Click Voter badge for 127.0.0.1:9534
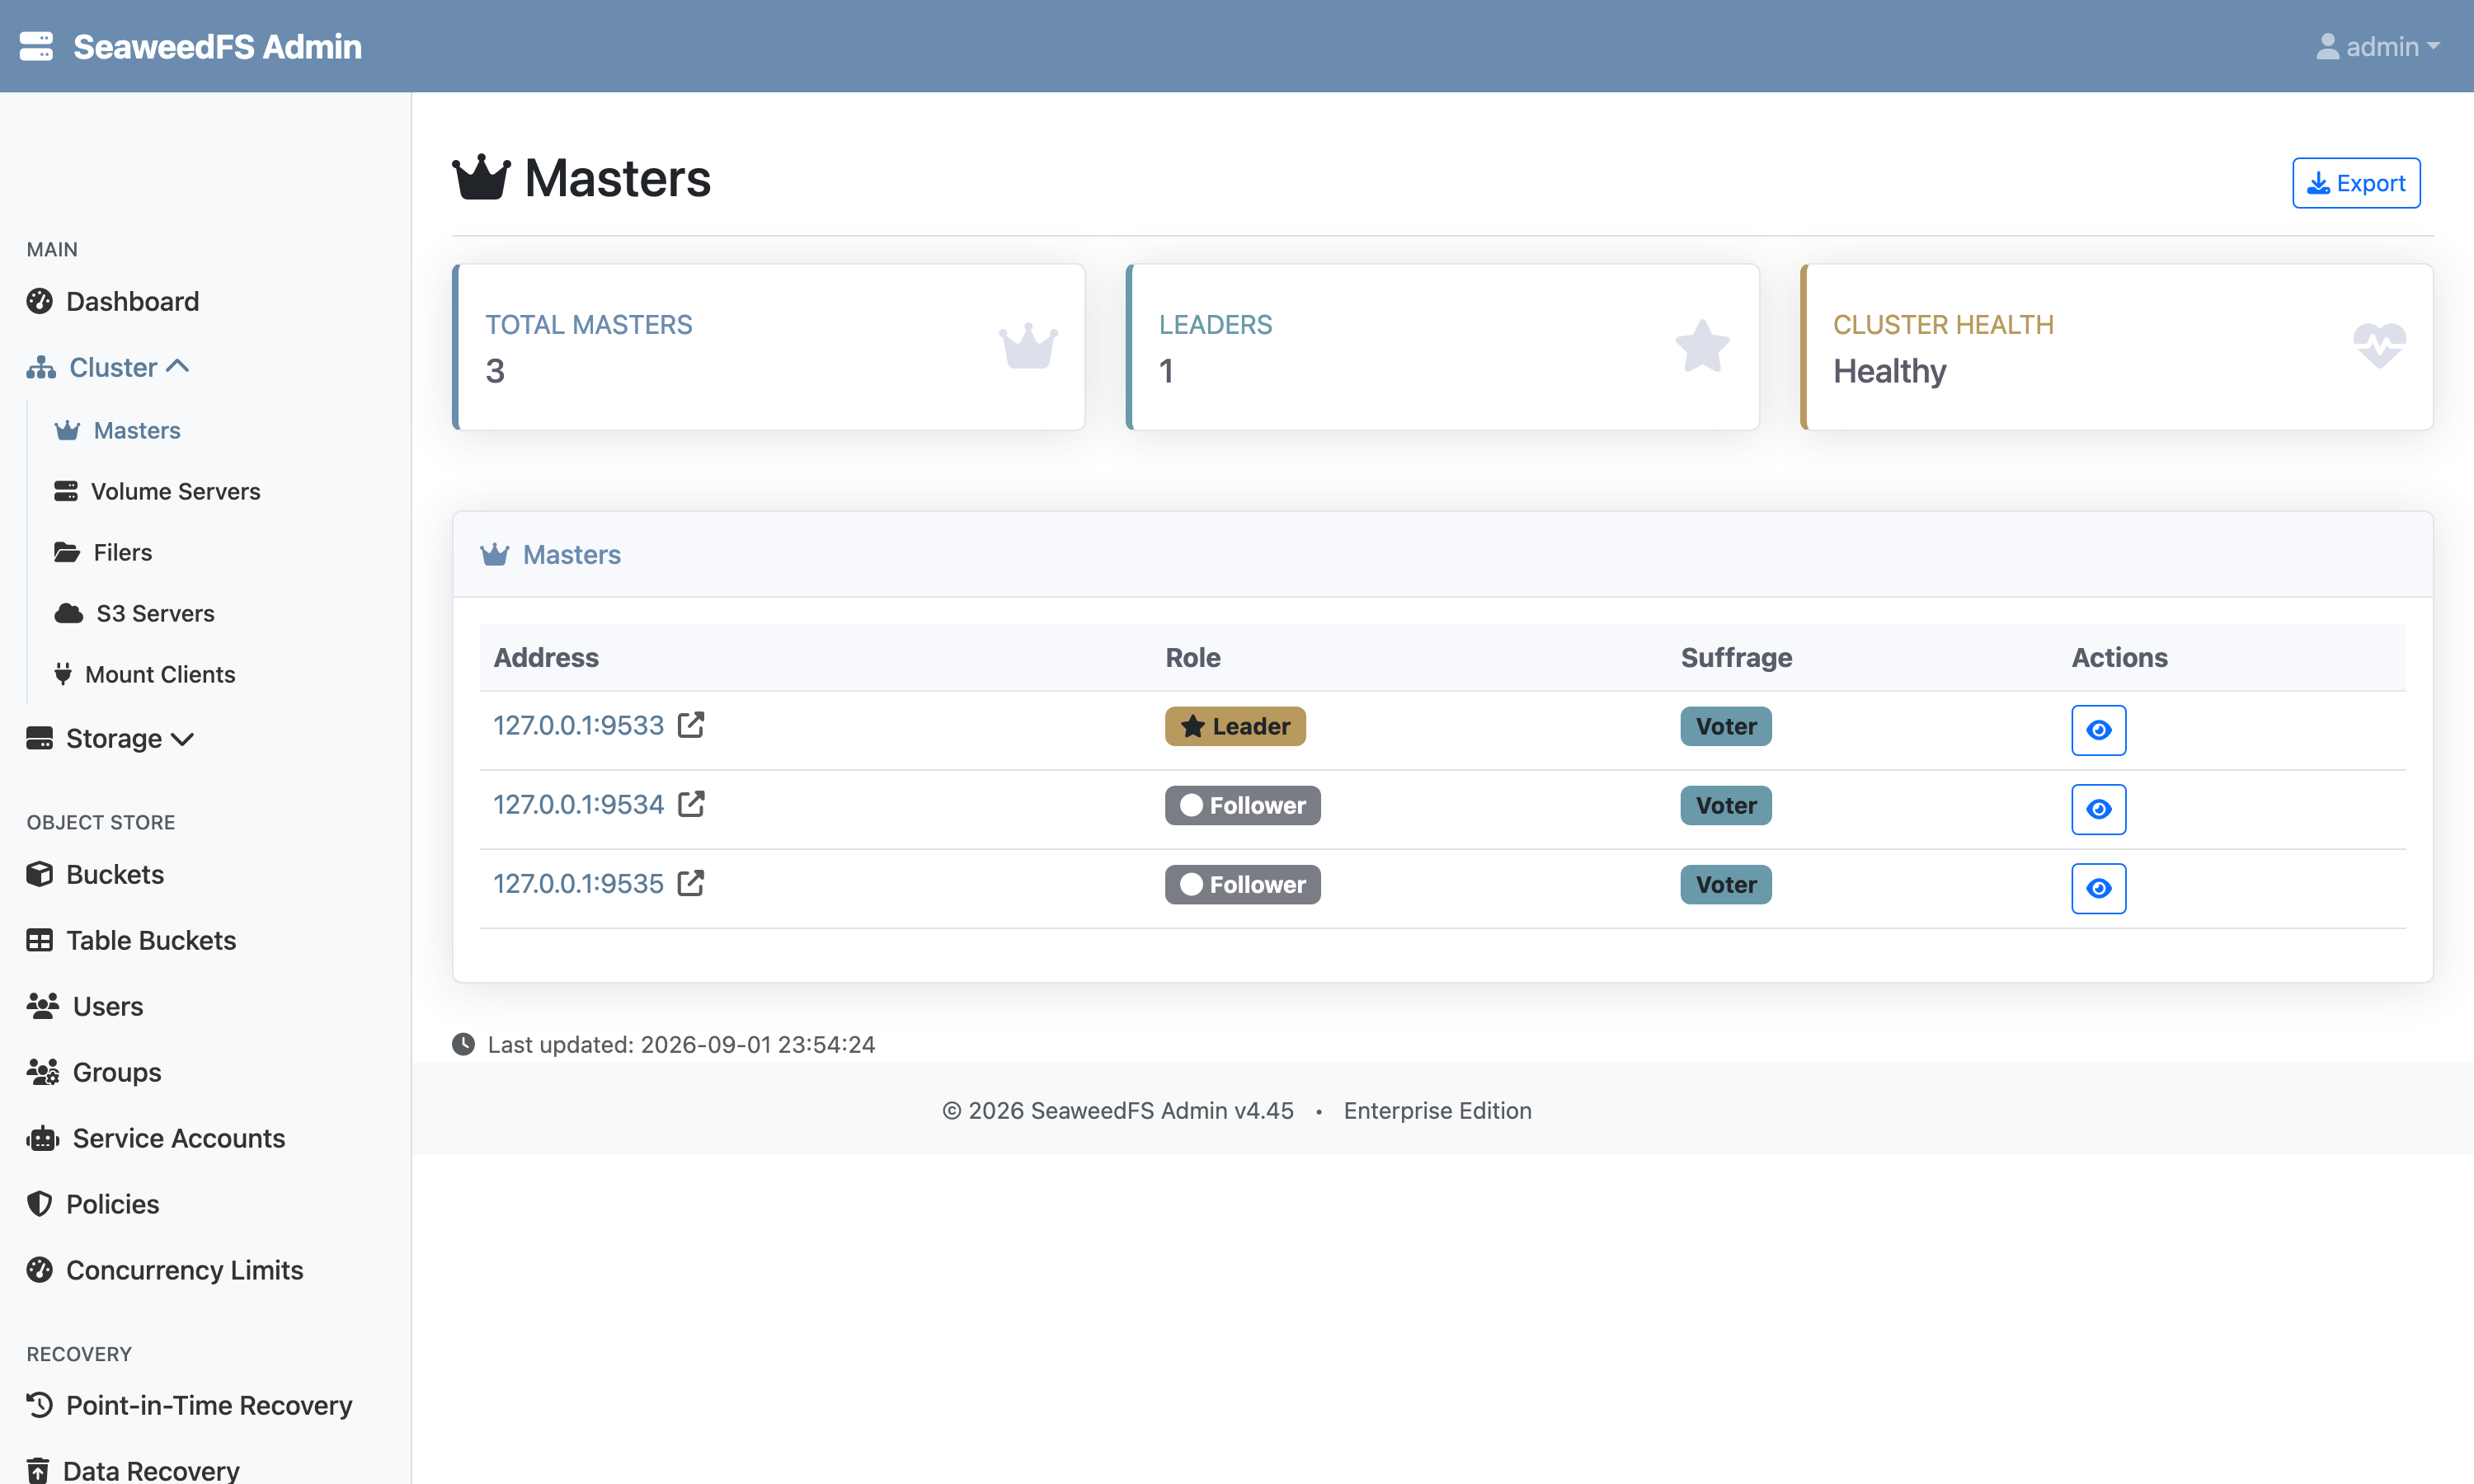 [x=1725, y=805]
